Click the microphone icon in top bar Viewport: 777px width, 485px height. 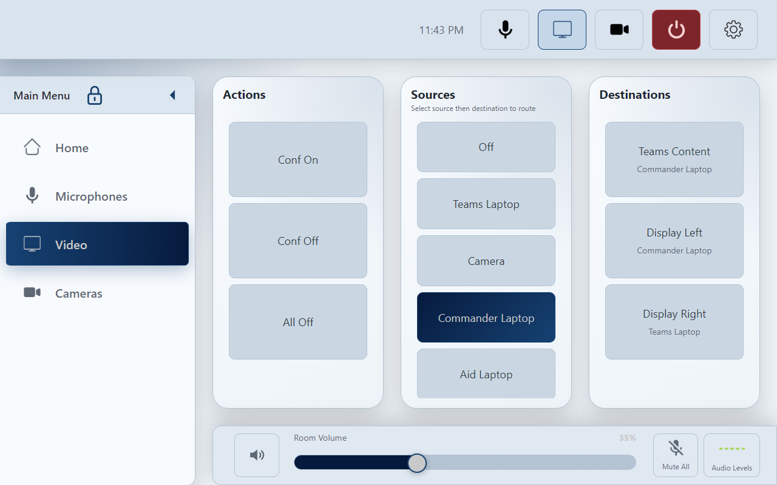pos(505,30)
